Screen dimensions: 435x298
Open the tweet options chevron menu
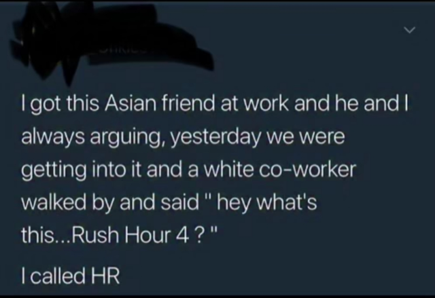409,29
